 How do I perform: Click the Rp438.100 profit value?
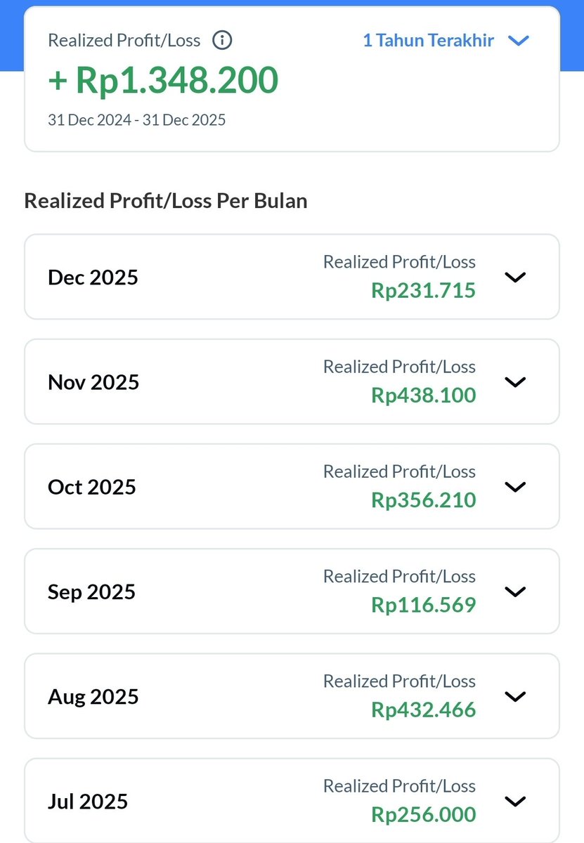[x=423, y=396]
